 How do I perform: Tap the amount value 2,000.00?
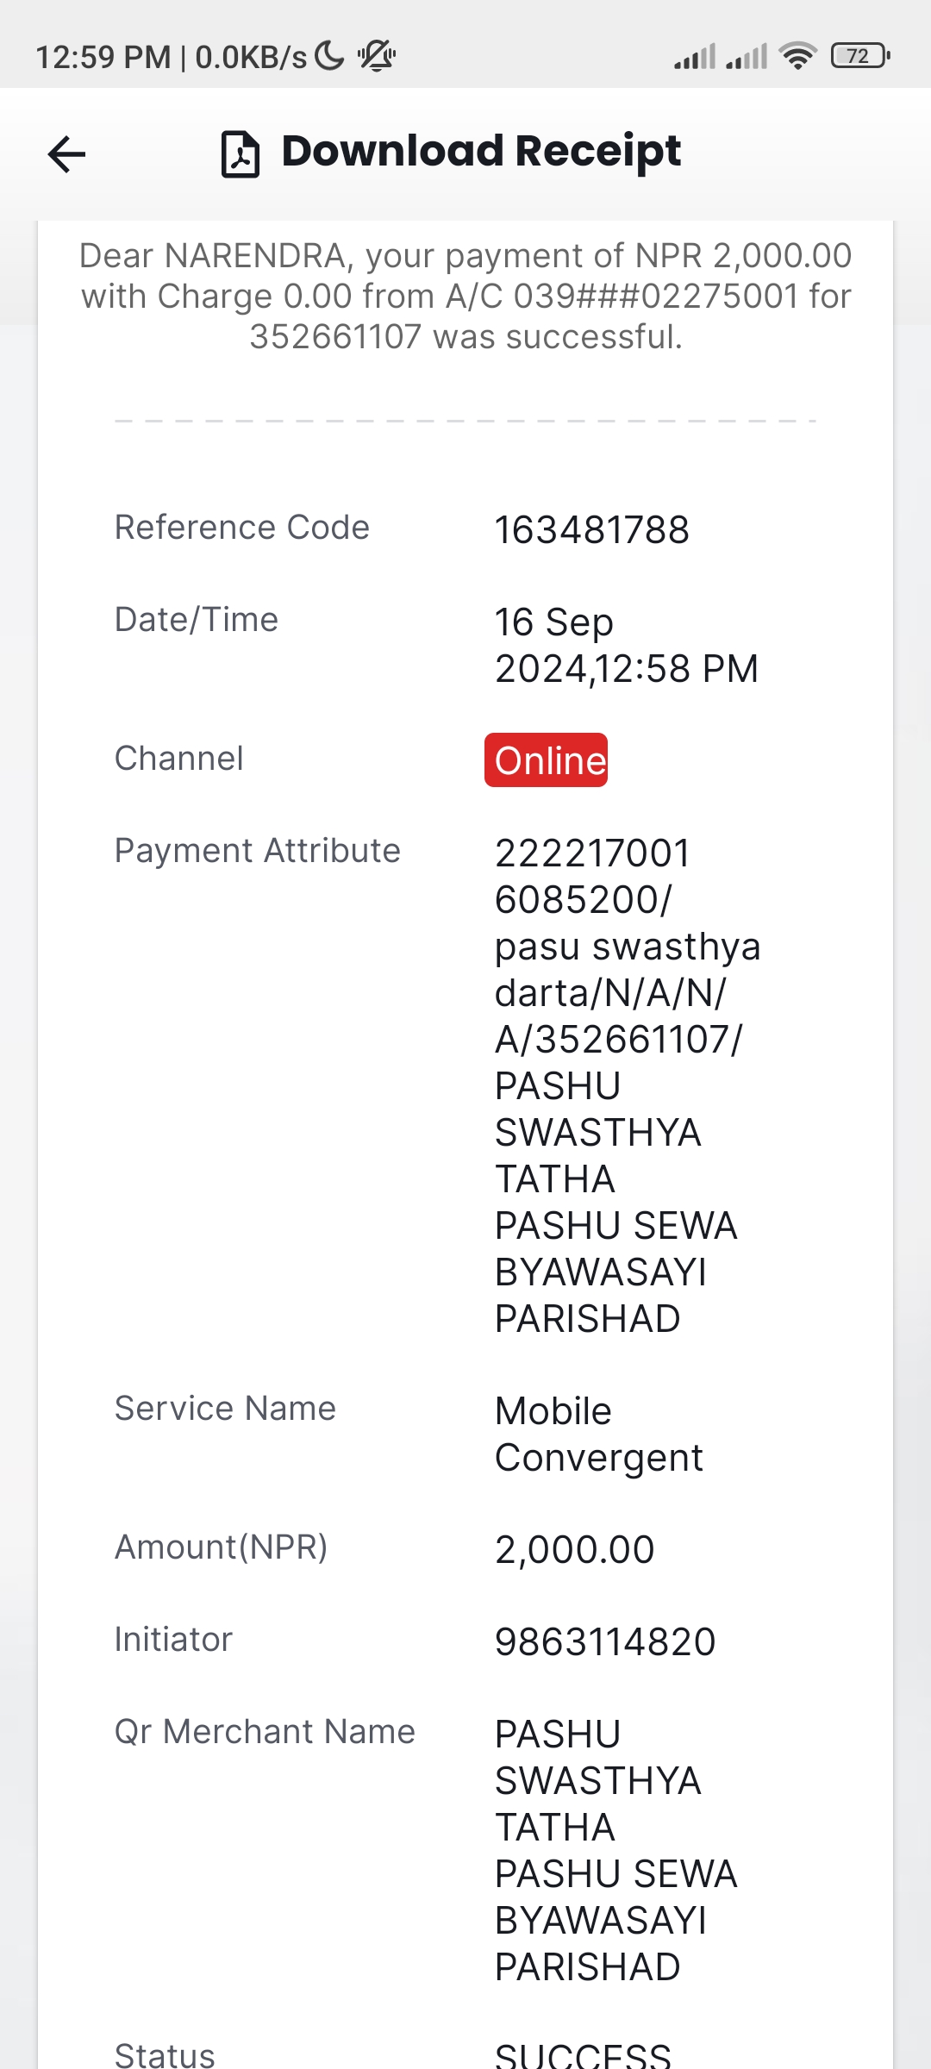pos(575,1550)
